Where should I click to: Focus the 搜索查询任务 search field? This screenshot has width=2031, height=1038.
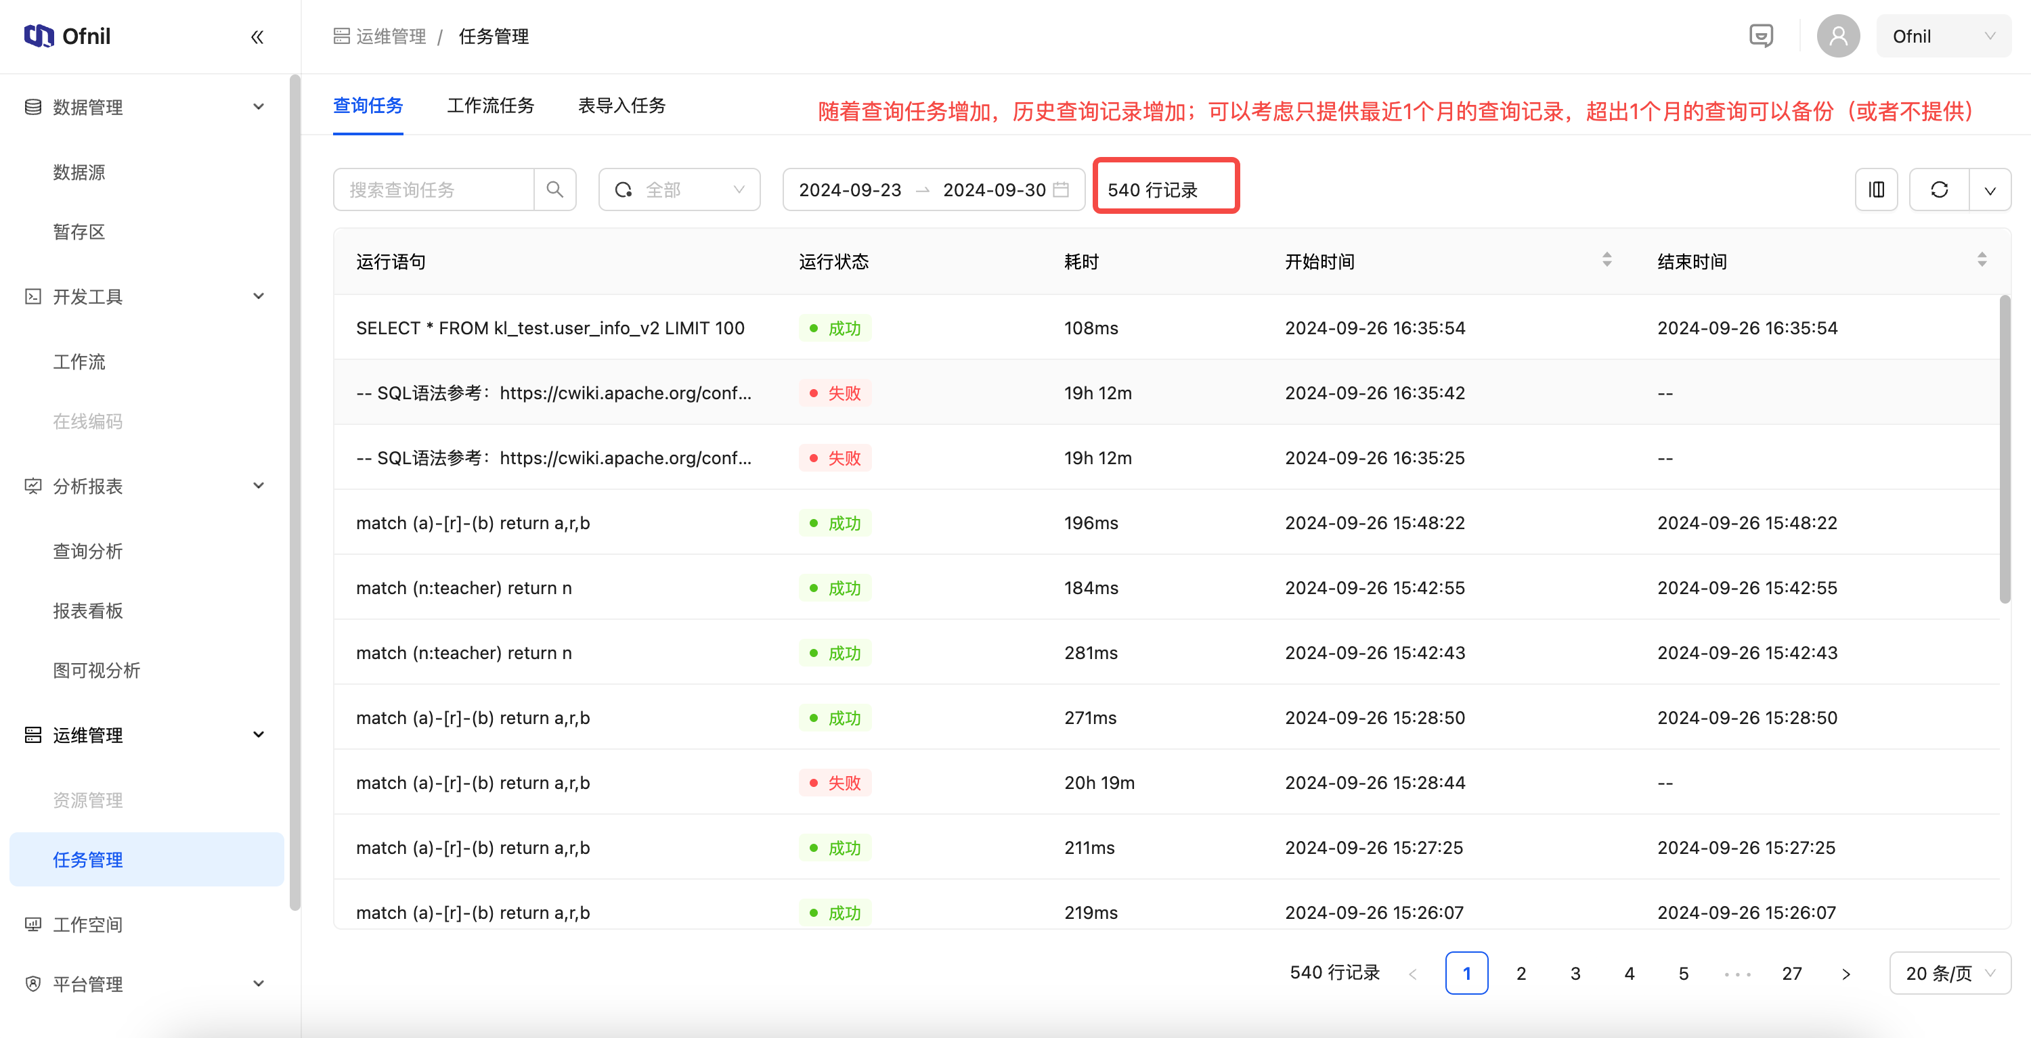[x=434, y=190]
